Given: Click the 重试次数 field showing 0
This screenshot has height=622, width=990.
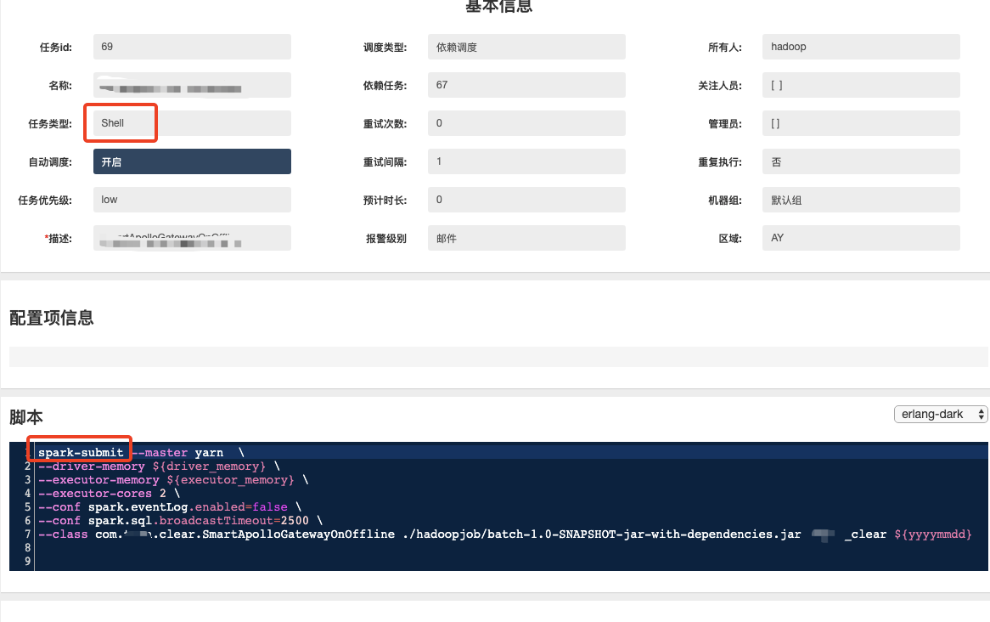Looking at the screenshot, I should pos(526,123).
